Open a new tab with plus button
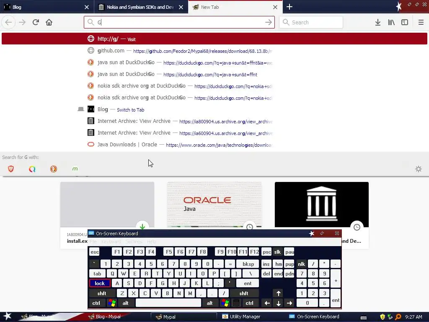The image size is (429, 322). 289,7
